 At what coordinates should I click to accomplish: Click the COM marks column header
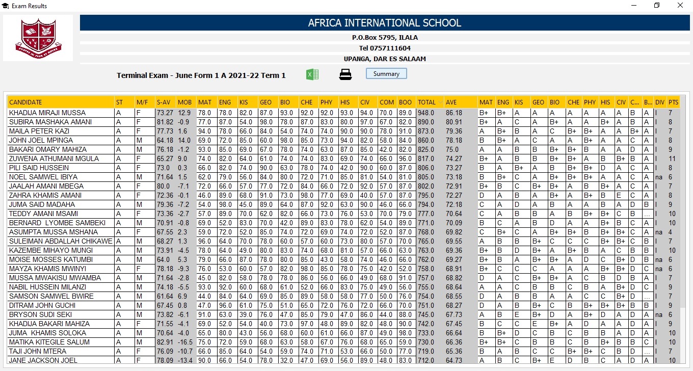click(387, 102)
